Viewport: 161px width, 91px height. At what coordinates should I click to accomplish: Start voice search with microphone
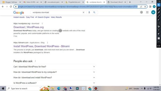pos(89,12)
